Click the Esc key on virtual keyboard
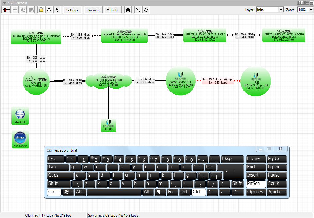314x218 pixels. [56, 159]
